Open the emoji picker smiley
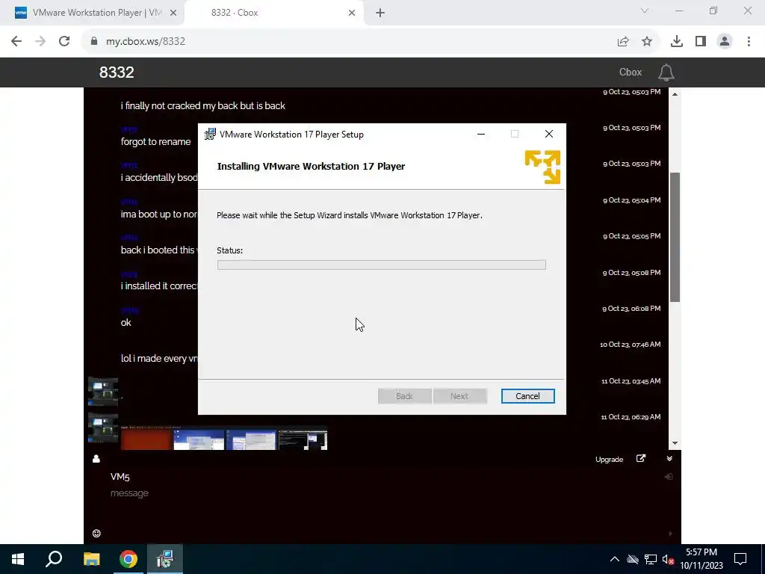 [96, 534]
